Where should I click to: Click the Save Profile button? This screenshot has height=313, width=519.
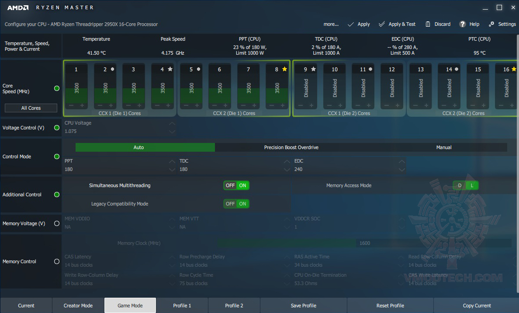[x=304, y=306]
